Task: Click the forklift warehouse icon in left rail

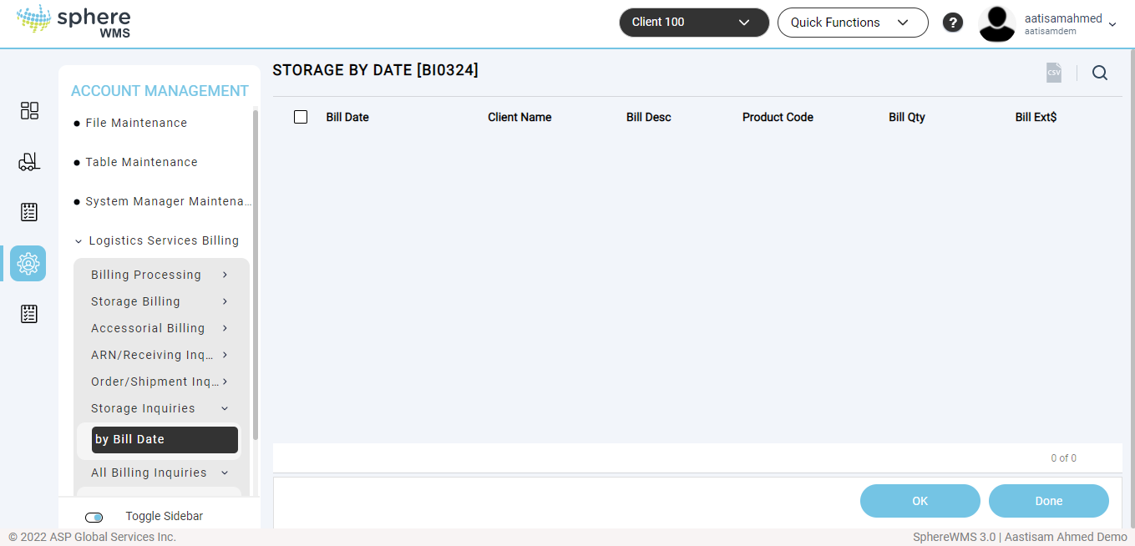Action: (29, 162)
